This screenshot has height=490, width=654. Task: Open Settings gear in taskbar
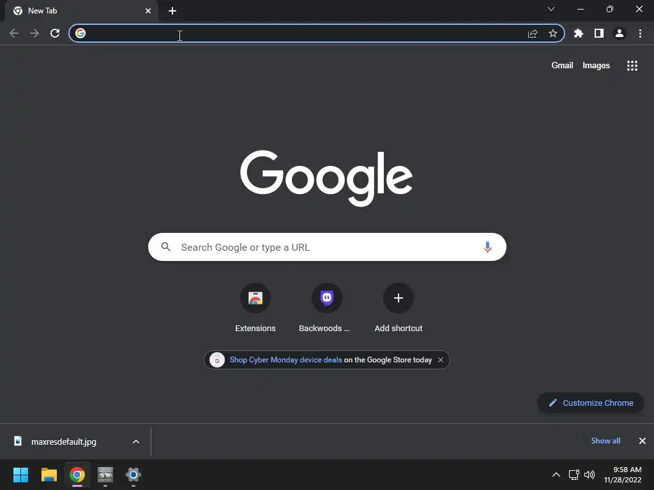point(133,475)
